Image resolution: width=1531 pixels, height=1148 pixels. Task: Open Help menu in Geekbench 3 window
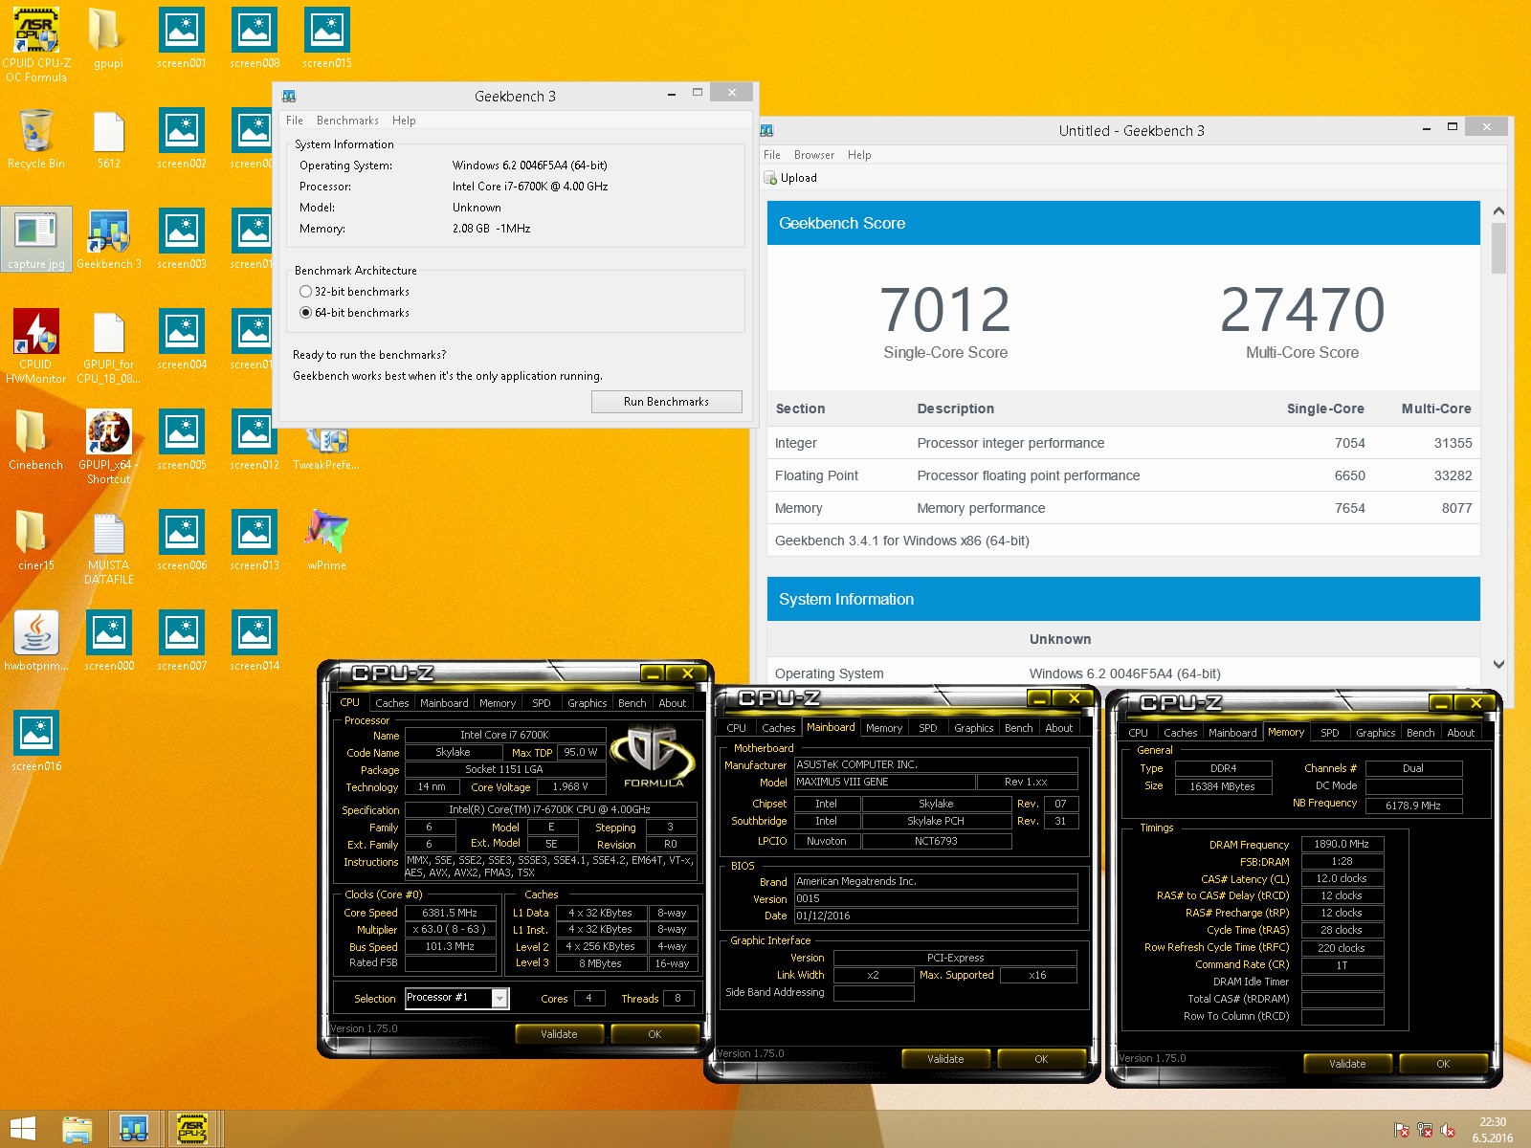pos(404,121)
